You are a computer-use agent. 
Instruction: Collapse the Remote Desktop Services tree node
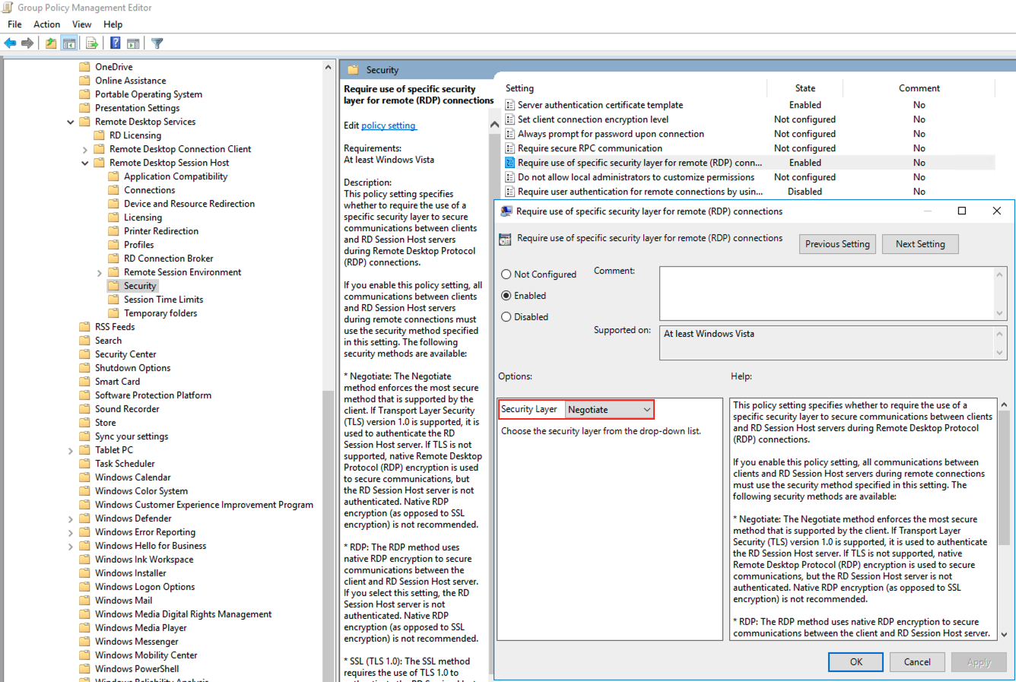[71, 122]
